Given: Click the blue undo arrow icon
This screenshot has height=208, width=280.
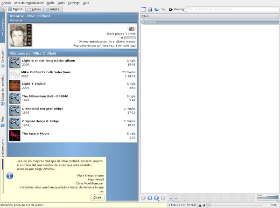Looking at the screenshot, I should 156,9.
